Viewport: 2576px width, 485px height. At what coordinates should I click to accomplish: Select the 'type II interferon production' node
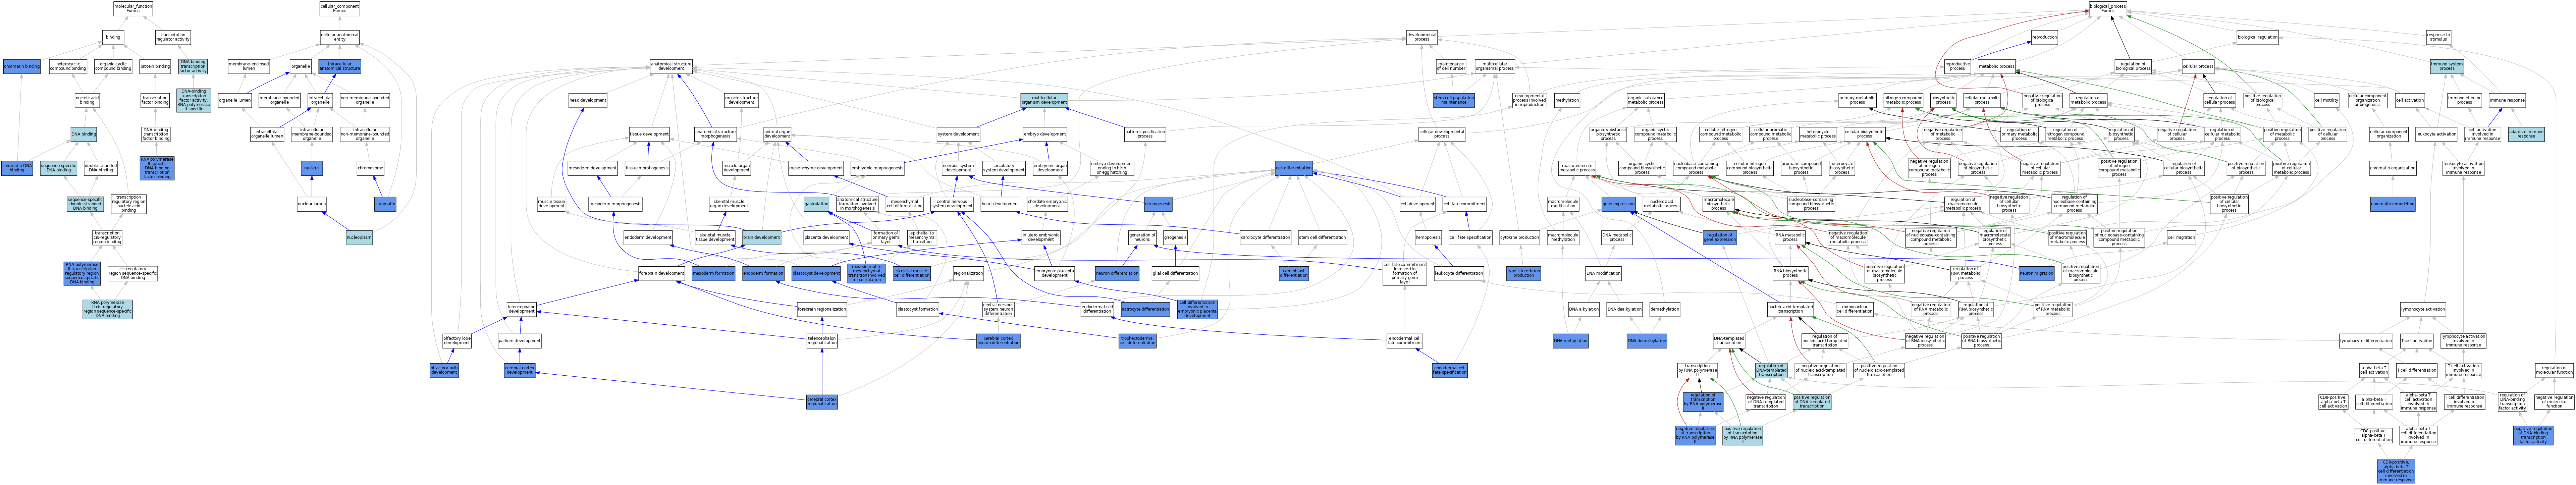click(1523, 273)
